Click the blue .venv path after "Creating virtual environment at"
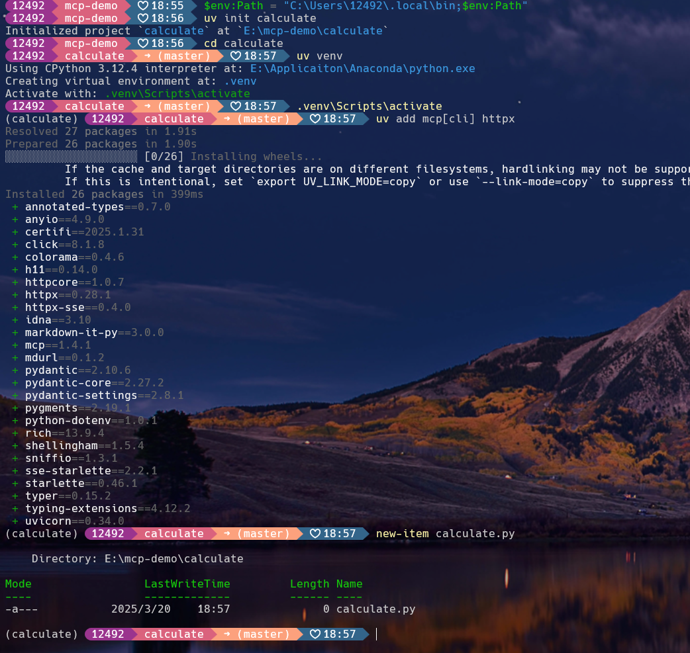The image size is (690, 653). pos(240,81)
